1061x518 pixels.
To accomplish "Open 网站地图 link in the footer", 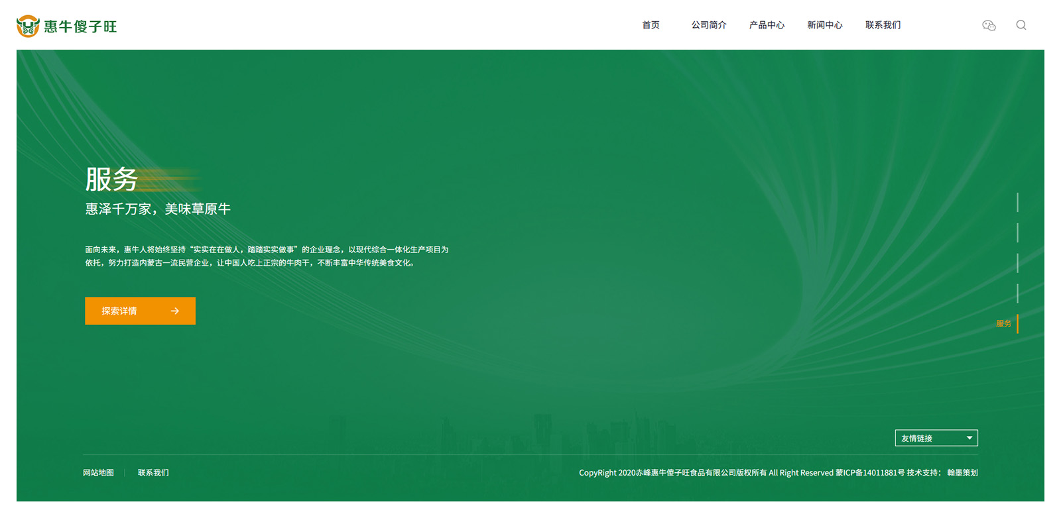I will tap(98, 472).
